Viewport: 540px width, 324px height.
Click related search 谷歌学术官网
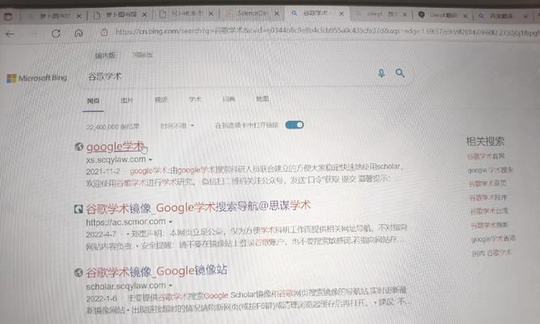click(x=486, y=156)
